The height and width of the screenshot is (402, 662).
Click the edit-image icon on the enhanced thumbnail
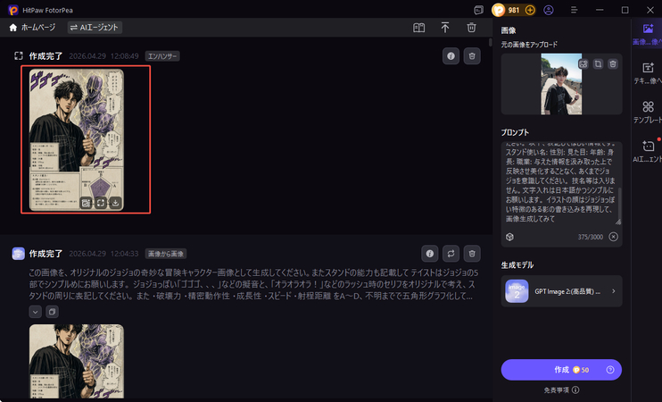click(x=86, y=203)
